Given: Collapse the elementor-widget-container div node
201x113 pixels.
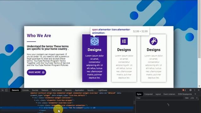Looking at the screenshot, I should tap(33, 98).
